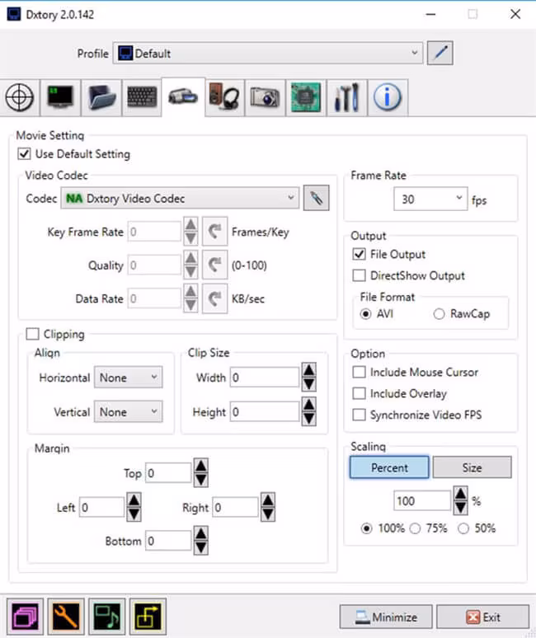Screen dimensions: 536x638
Task: Enable DirectShow Output
Action: [359, 275]
